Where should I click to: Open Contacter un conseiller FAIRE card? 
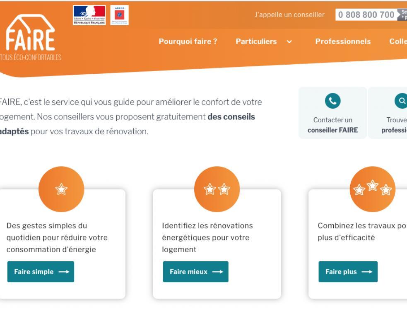click(x=332, y=113)
